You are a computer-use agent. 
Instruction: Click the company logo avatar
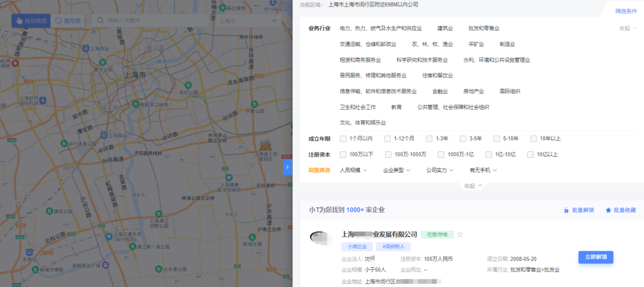click(x=321, y=238)
